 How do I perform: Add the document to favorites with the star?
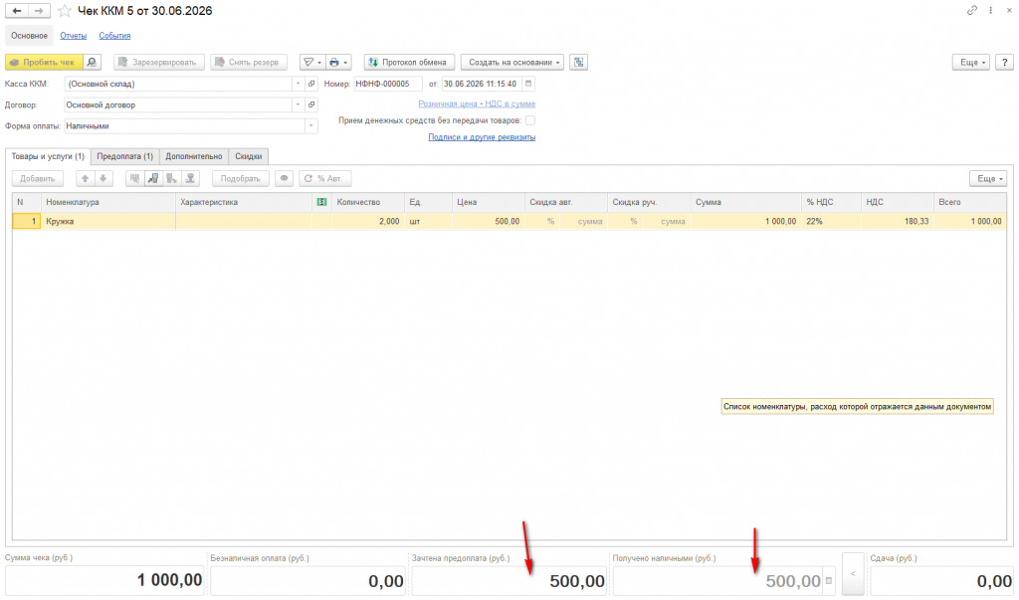[65, 11]
